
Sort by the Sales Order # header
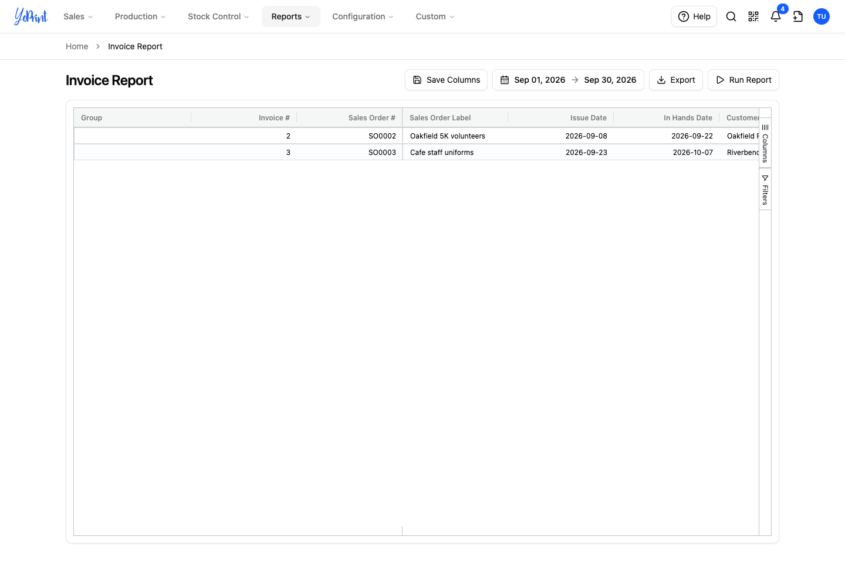[350, 118]
